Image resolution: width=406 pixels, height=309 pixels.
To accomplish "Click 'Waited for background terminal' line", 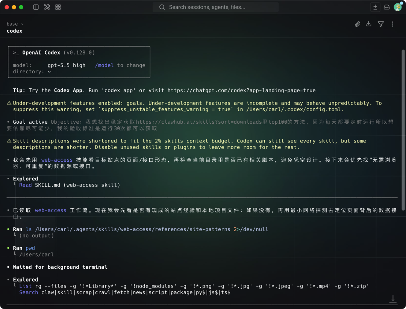I will [x=60, y=267].
